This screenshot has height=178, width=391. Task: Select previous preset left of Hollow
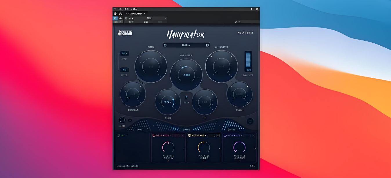(165, 45)
